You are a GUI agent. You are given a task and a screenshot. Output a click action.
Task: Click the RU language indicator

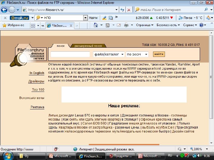pyautogui.click(x=170, y=155)
